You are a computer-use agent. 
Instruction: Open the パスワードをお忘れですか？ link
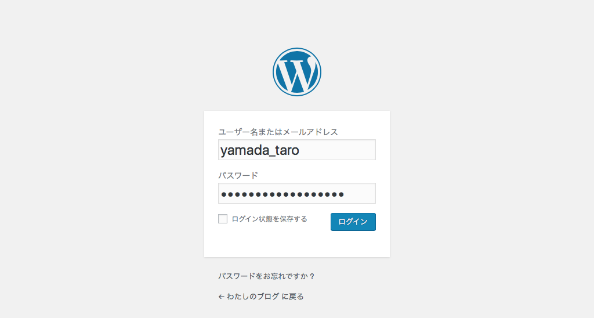(x=266, y=276)
